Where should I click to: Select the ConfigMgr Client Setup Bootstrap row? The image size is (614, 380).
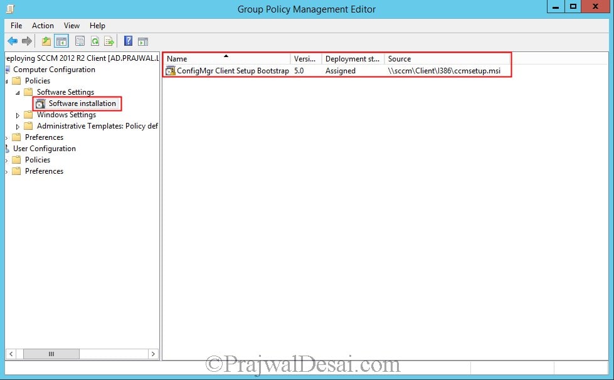pos(337,71)
